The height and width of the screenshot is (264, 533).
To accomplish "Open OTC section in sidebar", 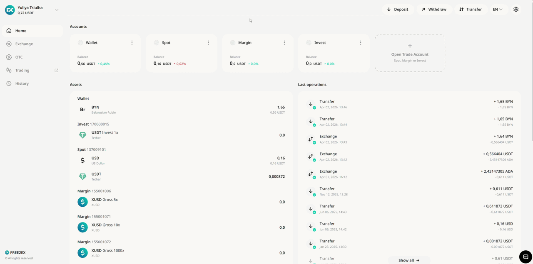I will 19,57.
